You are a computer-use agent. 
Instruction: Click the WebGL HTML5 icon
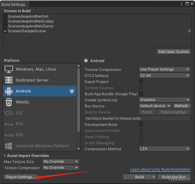click(x=9, y=102)
